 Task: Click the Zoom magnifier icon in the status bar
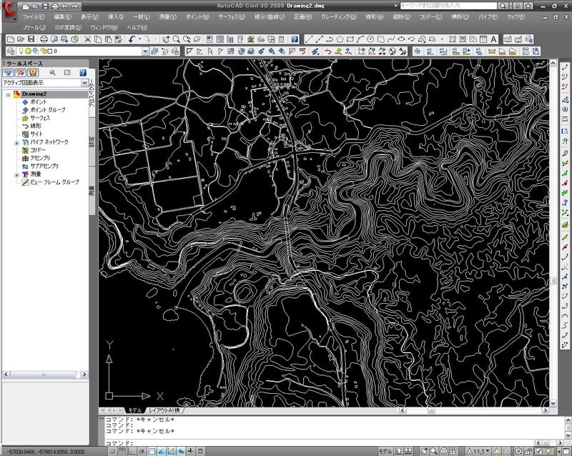[x=433, y=451]
